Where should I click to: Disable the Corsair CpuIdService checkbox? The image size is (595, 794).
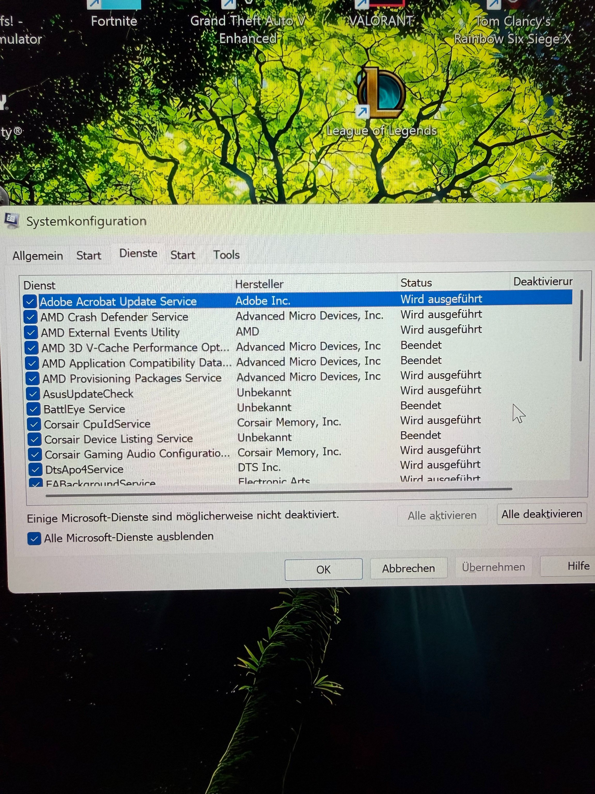[34, 424]
